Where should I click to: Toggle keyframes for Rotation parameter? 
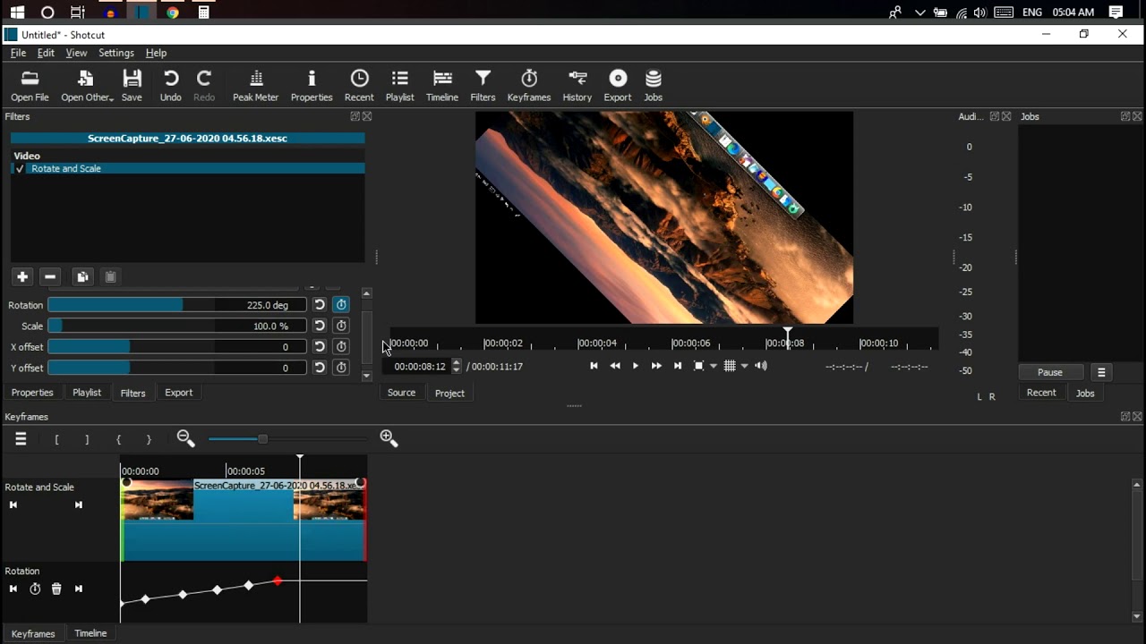coord(341,305)
